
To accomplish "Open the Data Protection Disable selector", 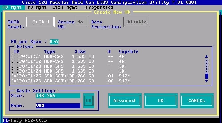I will tap(136, 22).
